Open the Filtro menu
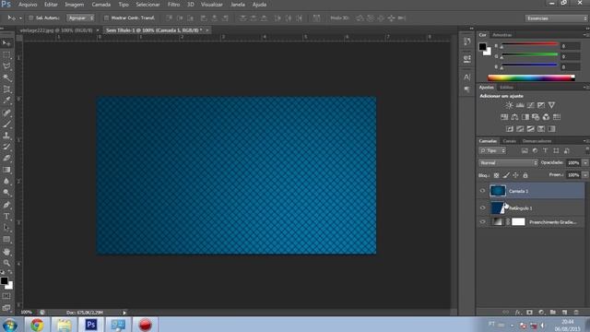The height and width of the screenshot is (332, 590). [x=173, y=5]
